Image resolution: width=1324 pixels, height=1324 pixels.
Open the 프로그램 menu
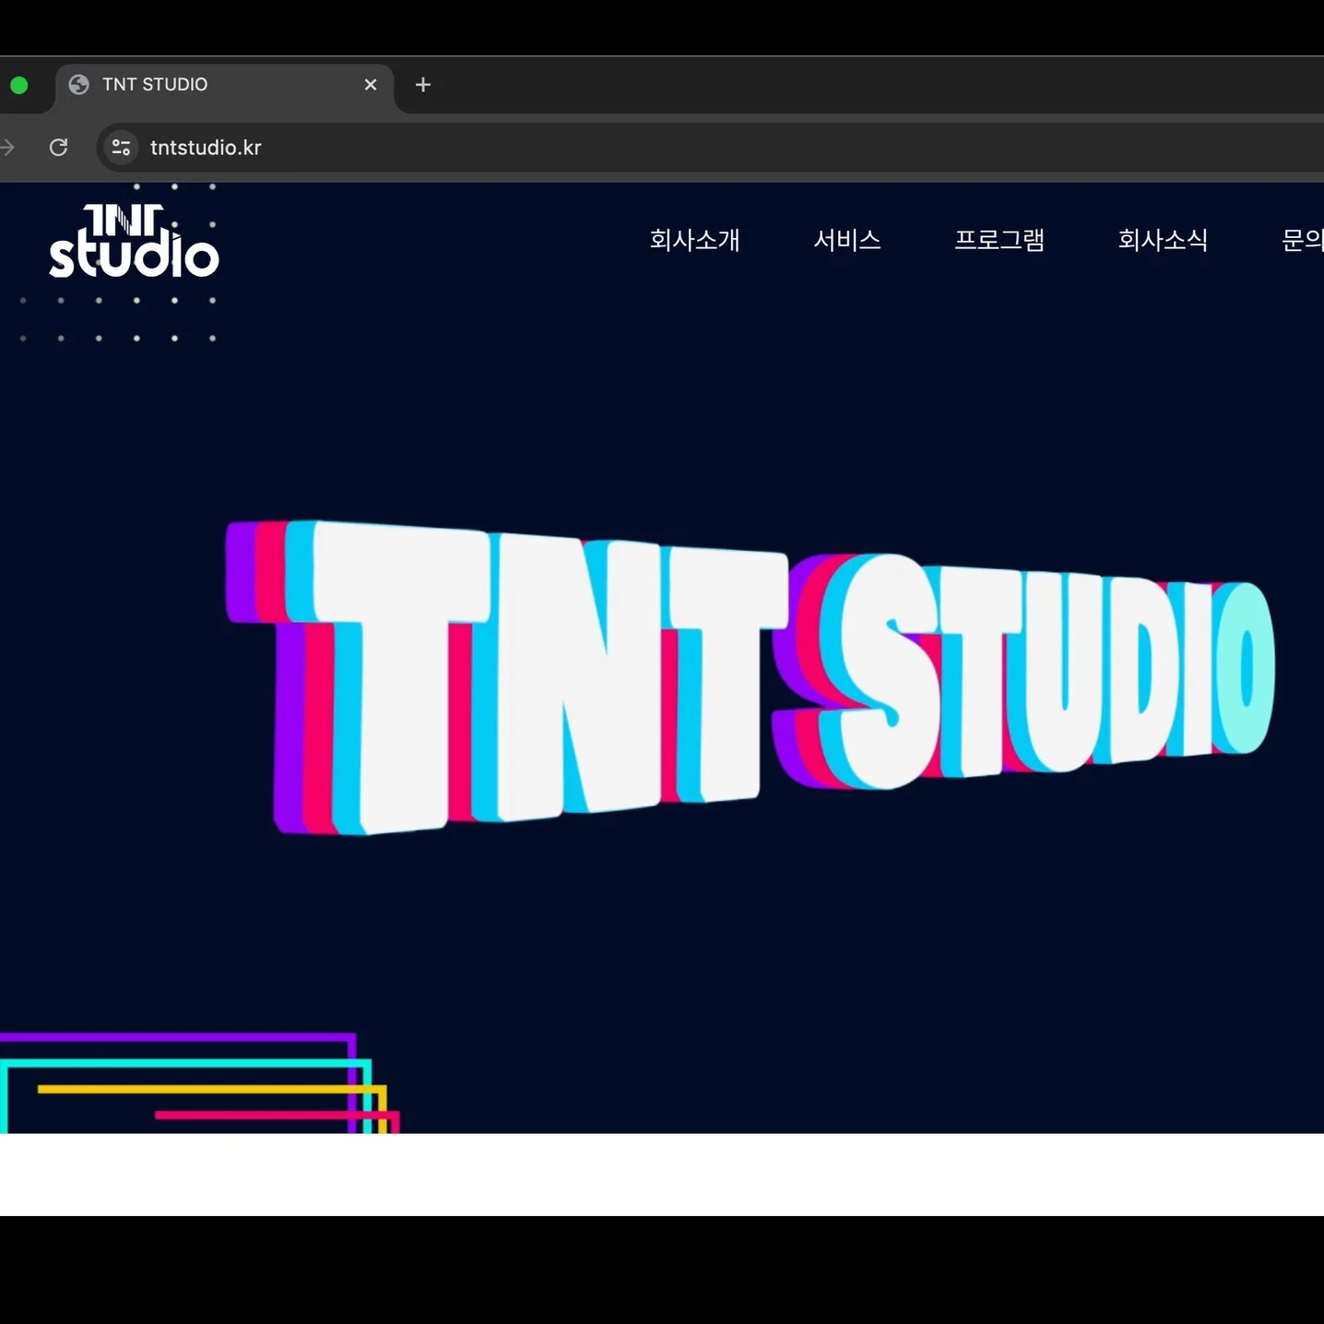point(999,240)
